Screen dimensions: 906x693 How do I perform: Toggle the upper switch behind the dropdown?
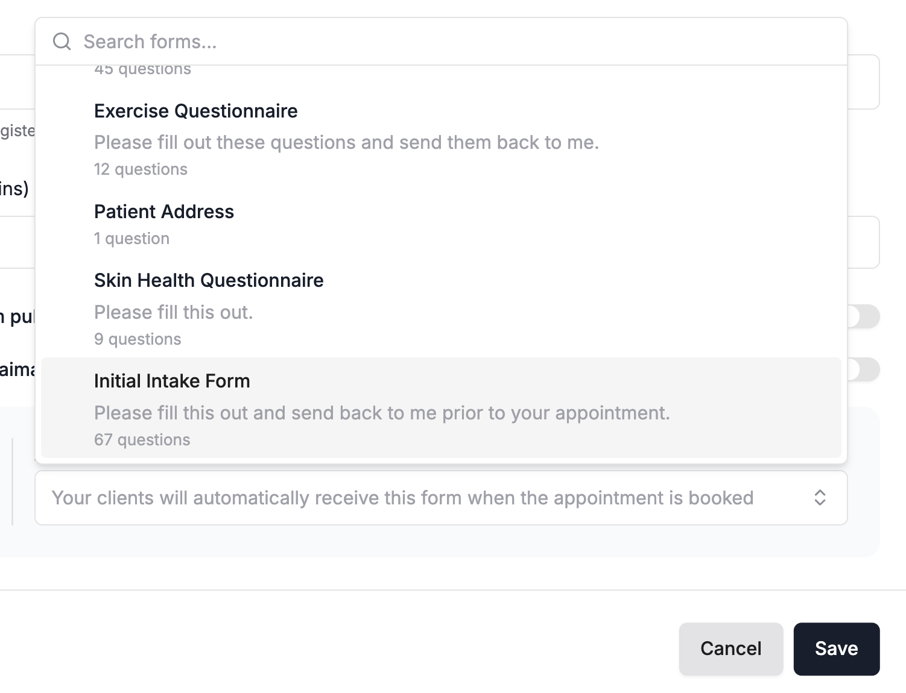point(863,316)
